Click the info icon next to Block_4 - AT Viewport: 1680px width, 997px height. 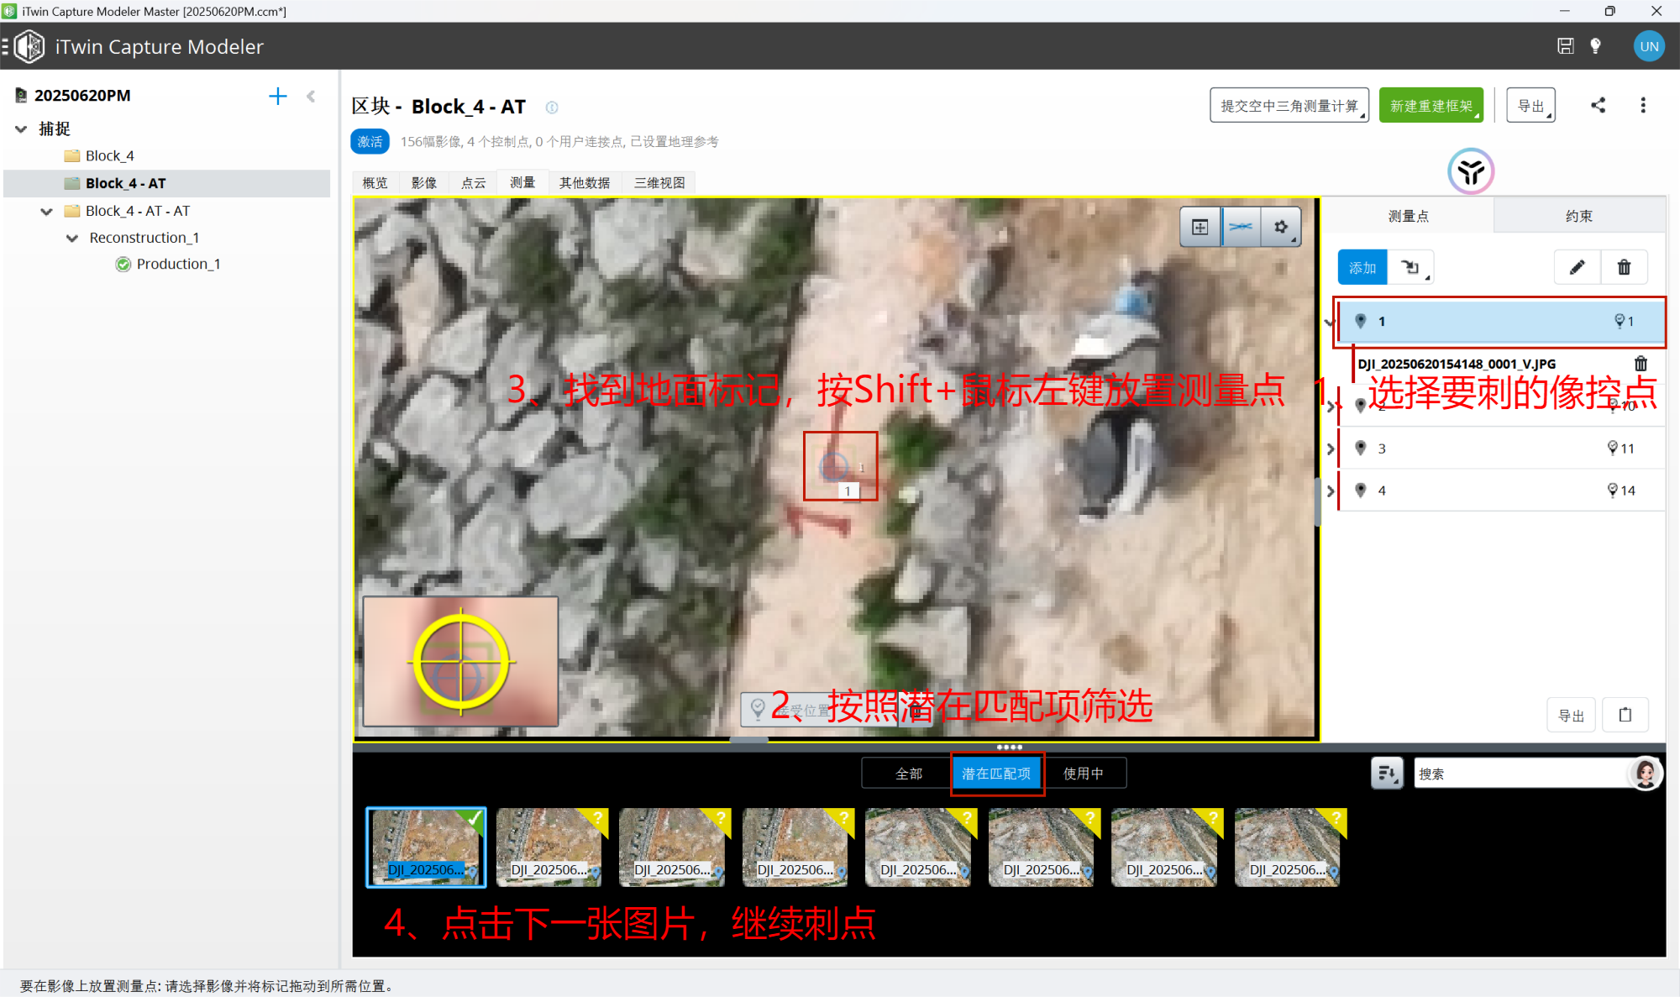(552, 108)
